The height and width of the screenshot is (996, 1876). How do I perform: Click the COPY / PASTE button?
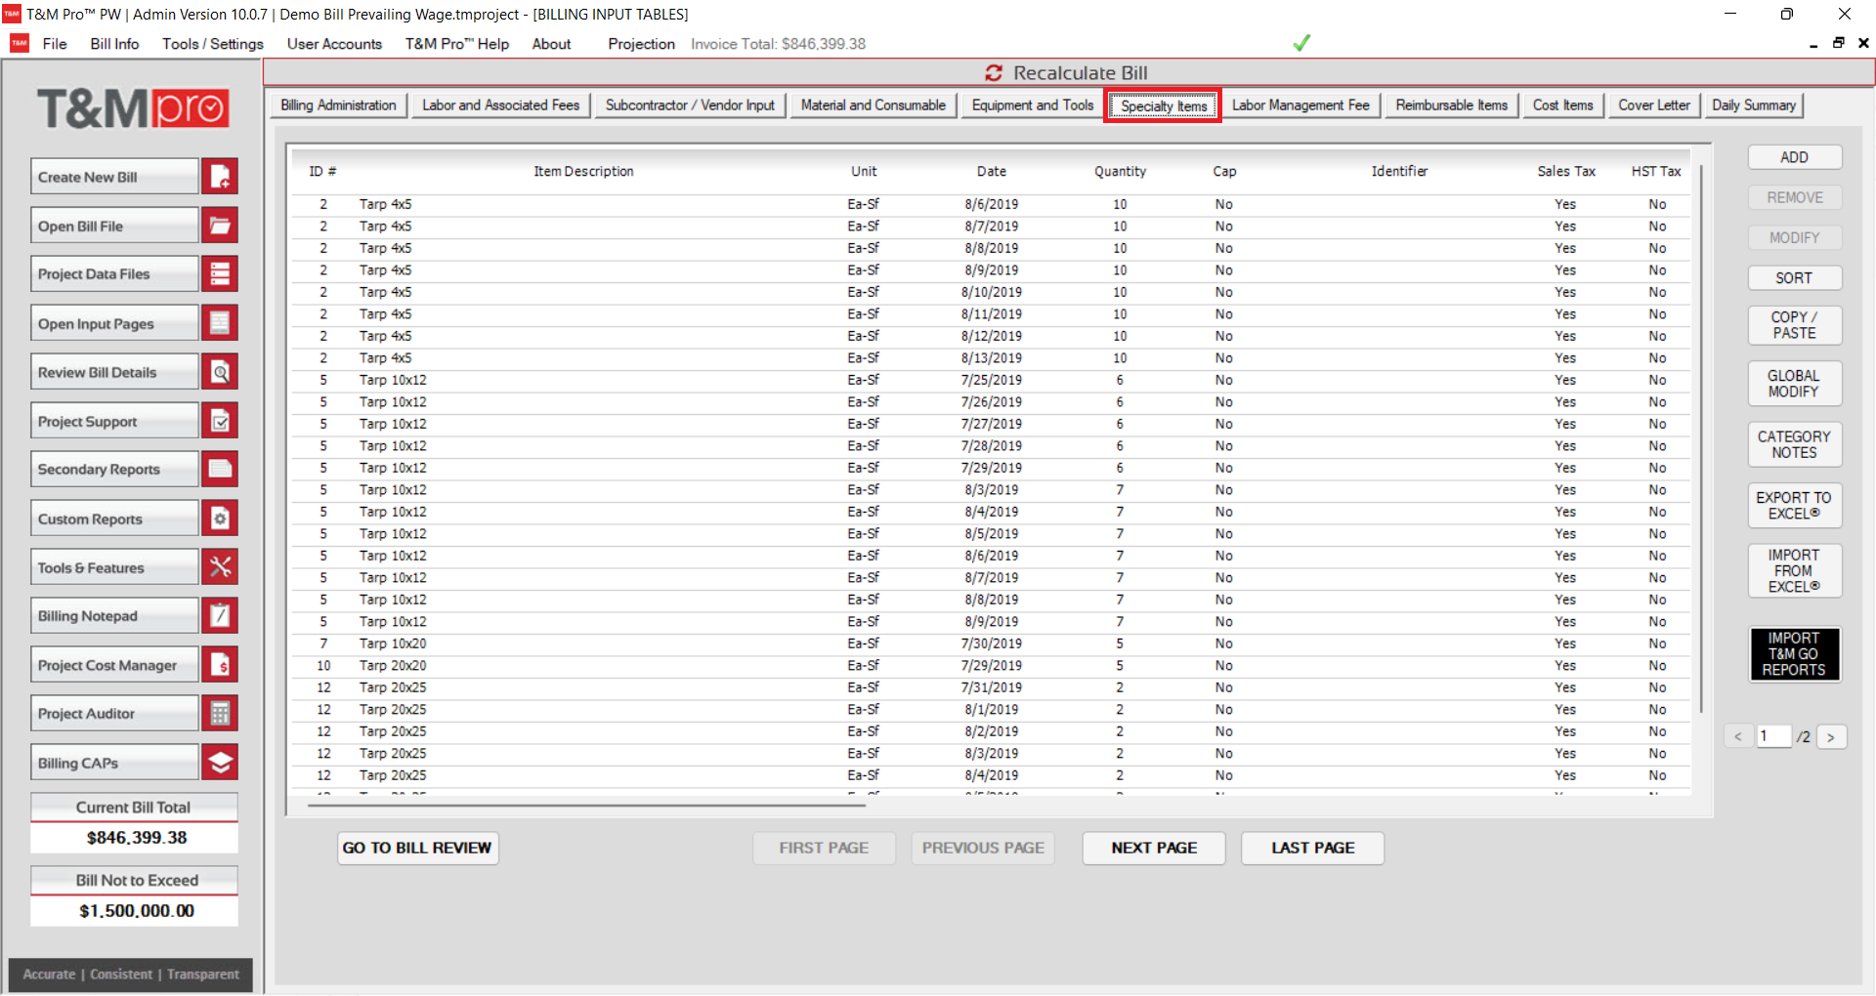click(x=1794, y=325)
